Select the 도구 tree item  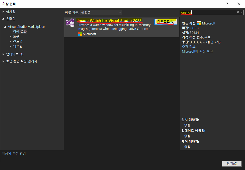16,36
